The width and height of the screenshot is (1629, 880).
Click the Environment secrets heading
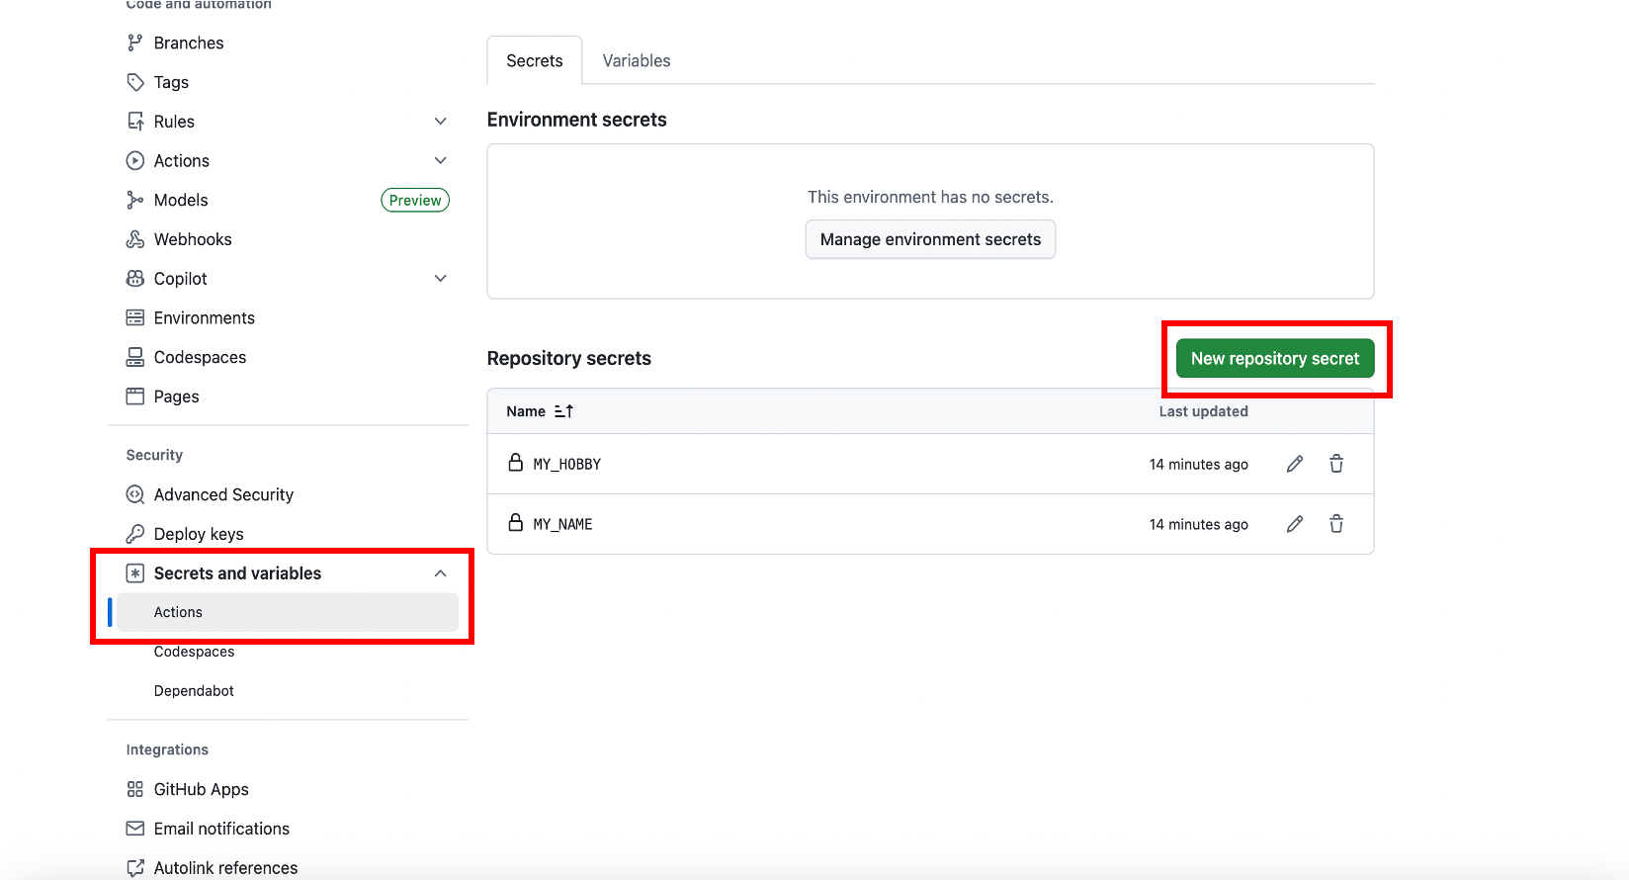(x=577, y=120)
